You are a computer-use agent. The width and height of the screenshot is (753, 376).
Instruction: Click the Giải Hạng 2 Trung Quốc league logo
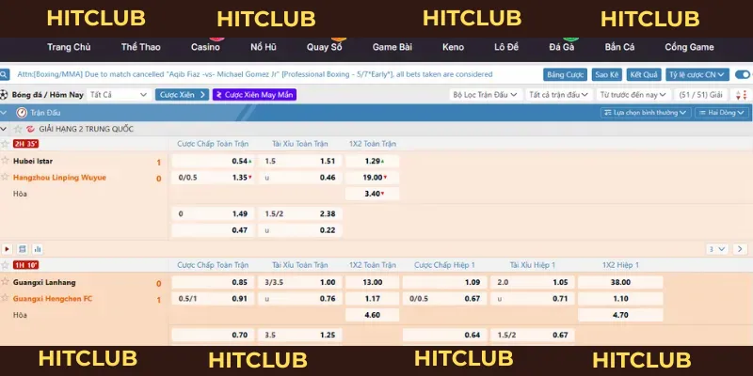coord(30,129)
